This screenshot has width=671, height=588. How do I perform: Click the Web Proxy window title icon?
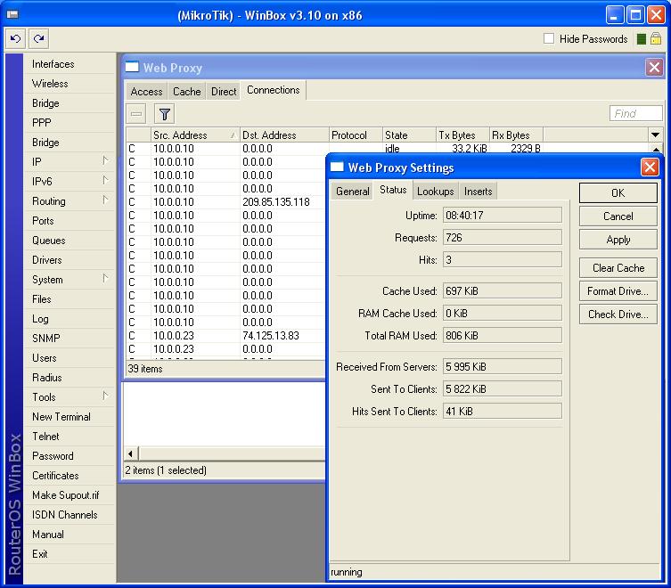[x=132, y=67]
